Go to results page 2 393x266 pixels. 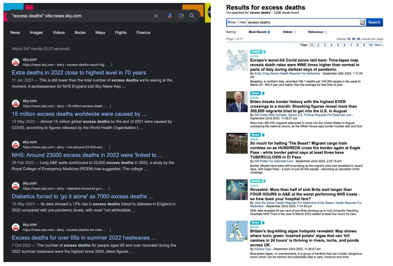coord(318,45)
